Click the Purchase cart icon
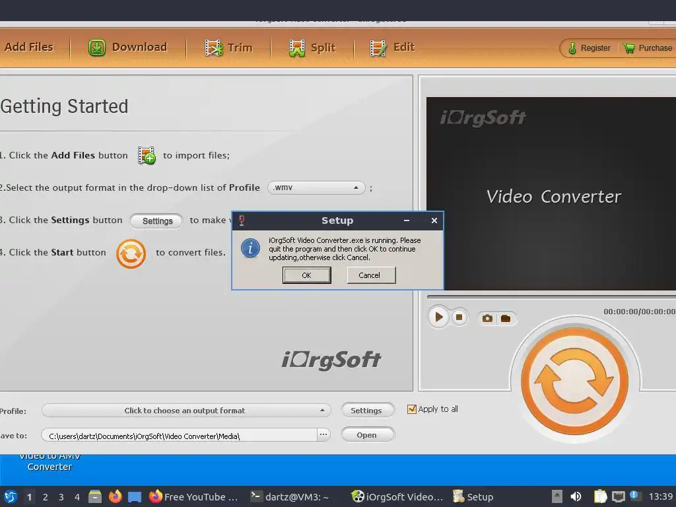The image size is (676, 507). point(629,48)
